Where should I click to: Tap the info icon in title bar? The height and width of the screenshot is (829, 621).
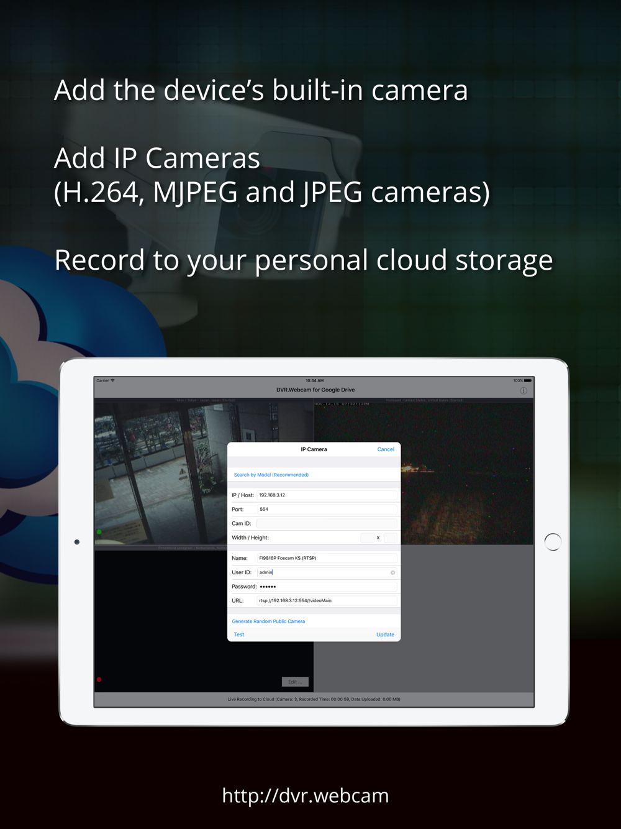(x=524, y=391)
